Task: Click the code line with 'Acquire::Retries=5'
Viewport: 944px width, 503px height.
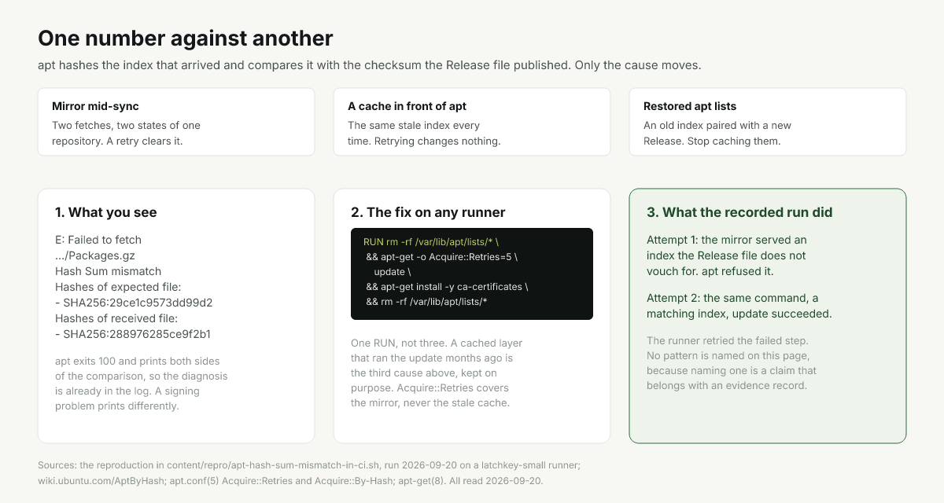Action: [x=442, y=256]
